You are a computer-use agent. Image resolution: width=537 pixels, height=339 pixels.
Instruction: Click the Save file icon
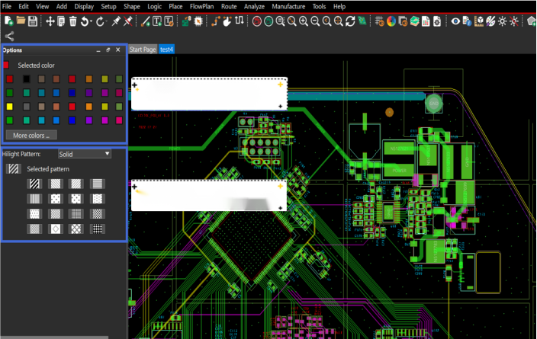pos(33,21)
